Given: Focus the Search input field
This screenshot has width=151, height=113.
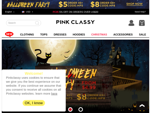Looking at the screenshot, I should pyautogui.click(x=23, y=23).
